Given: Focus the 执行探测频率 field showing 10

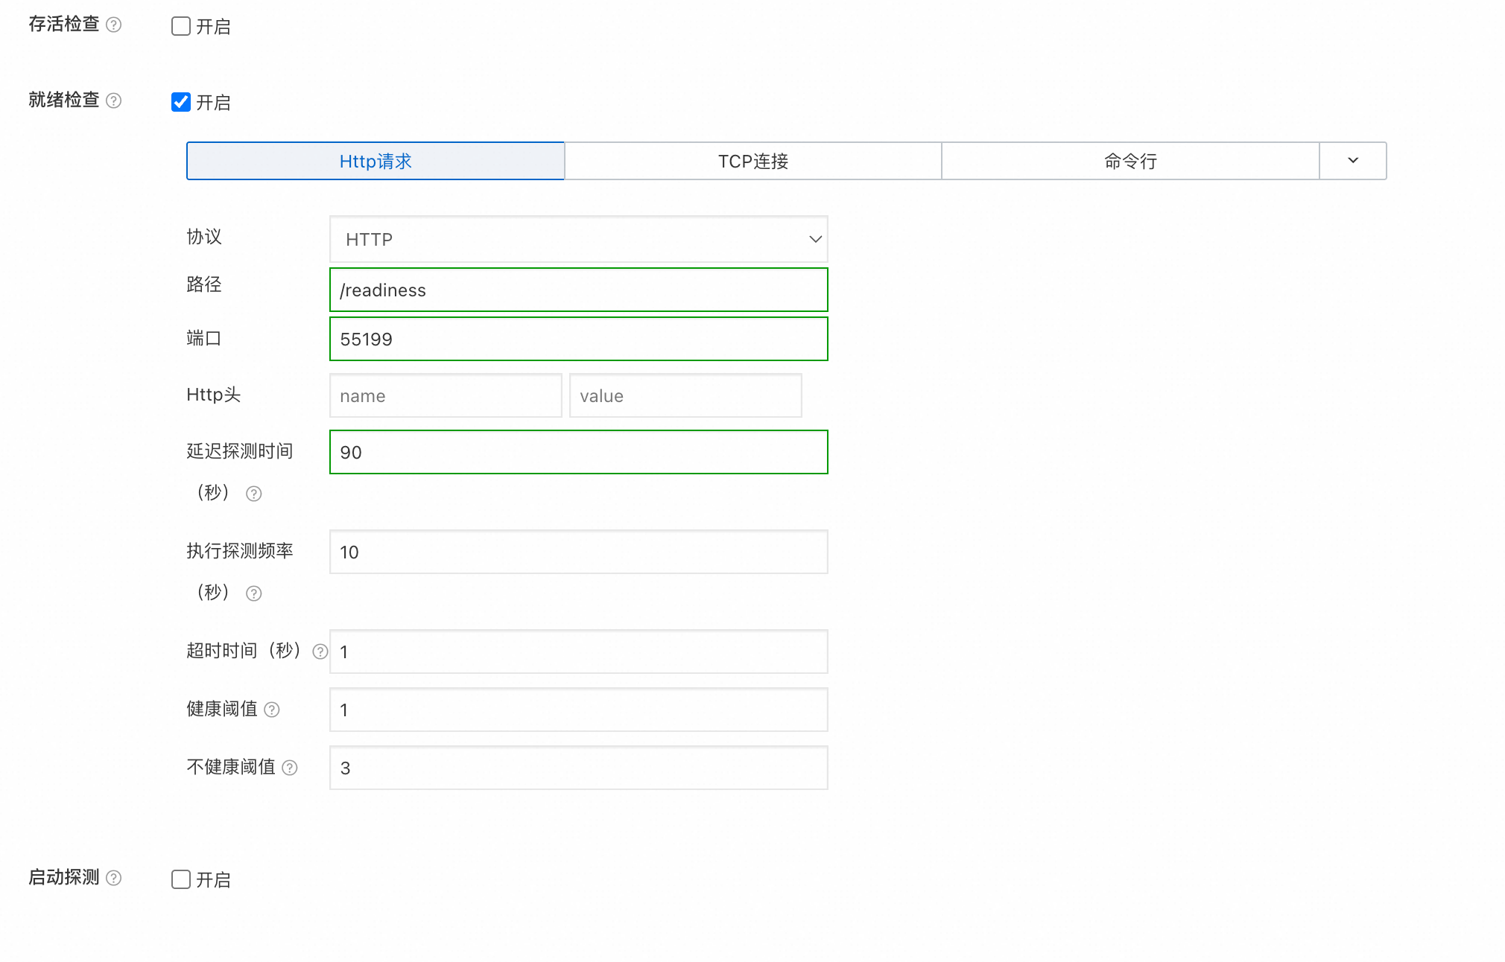Looking at the screenshot, I should [x=579, y=552].
